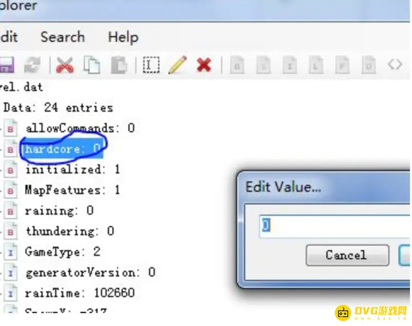412x326 pixels.
Task: Click the Save floppy disk icon
Action: pos(6,65)
